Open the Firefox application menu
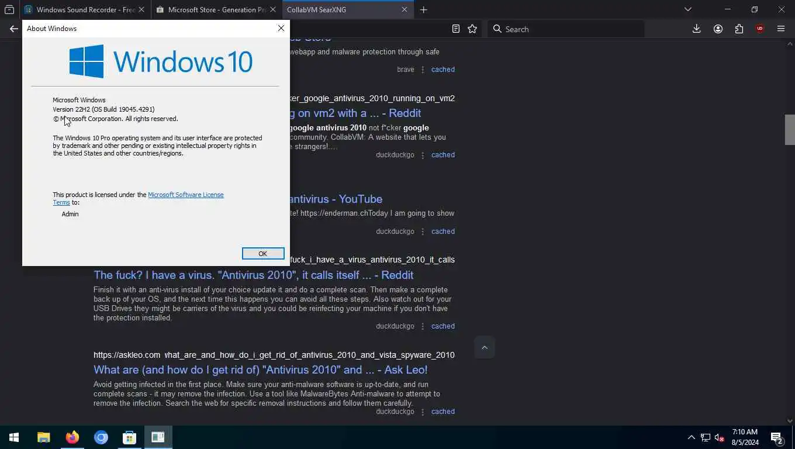Image resolution: width=795 pixels, height=449 pixels. click(x=781, y=29)
